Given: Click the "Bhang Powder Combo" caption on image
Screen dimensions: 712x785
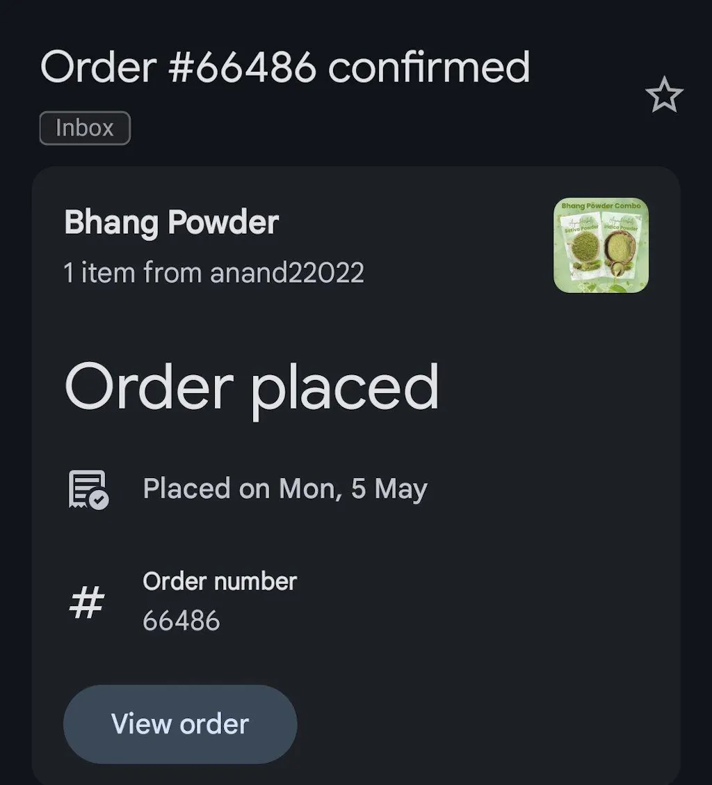Looking at the screenshot, I should click(601, 206).
